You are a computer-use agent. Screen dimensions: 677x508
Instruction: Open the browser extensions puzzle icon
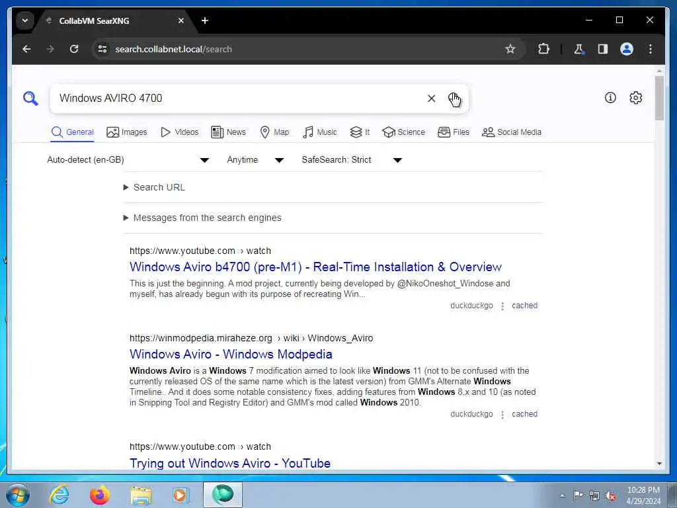(x=543, y=49)
